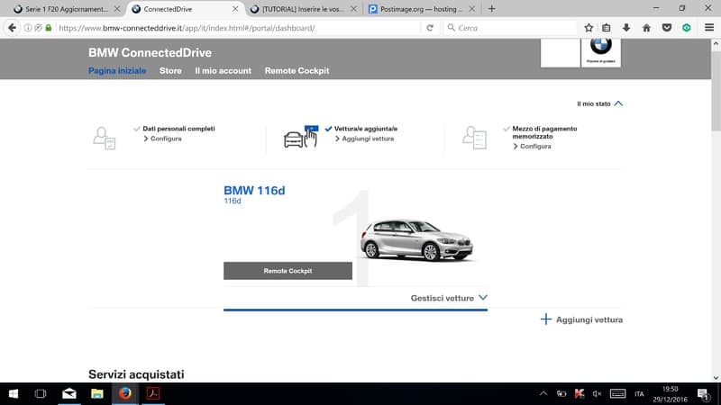Open Adobe Reader from the taskbar

[x=153, y=393]
